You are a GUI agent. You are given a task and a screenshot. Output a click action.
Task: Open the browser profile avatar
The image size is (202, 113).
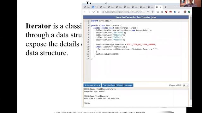pos(185,12)
